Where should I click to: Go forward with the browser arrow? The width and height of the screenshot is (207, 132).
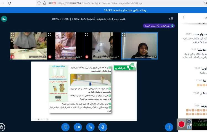2,3
